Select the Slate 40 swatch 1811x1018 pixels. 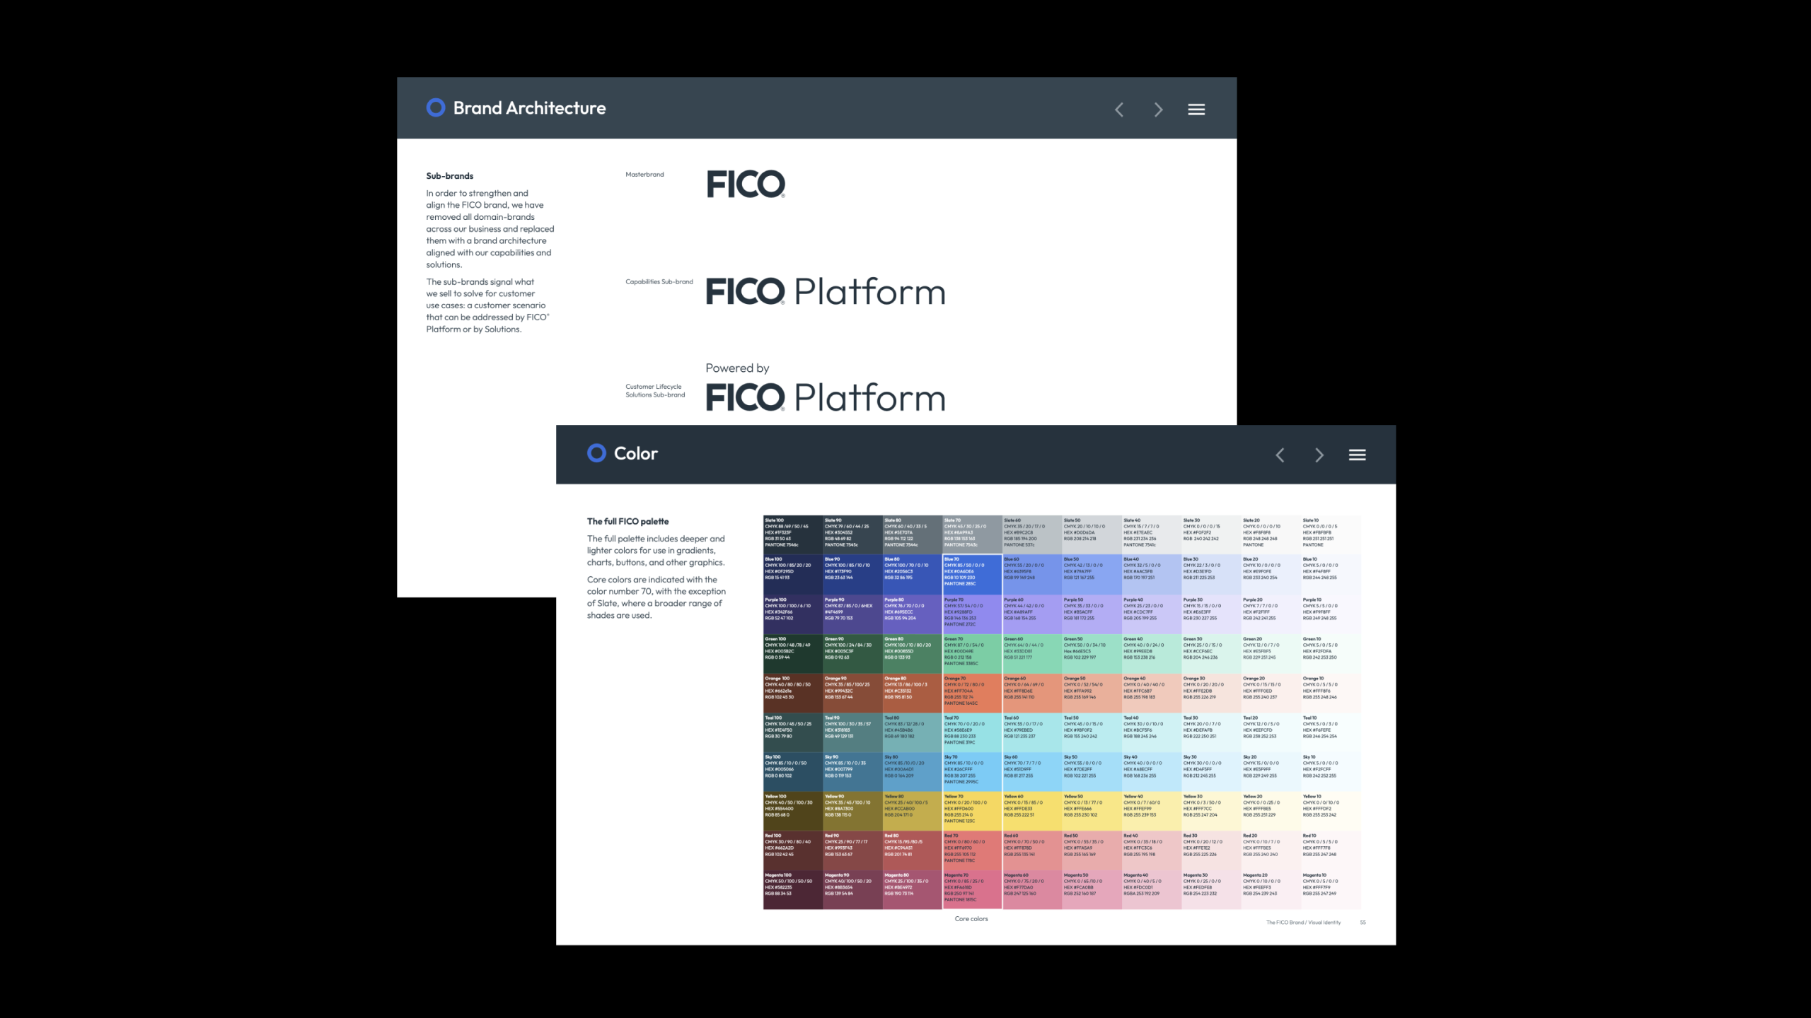pyautogui.click(x=1152, y=535)
